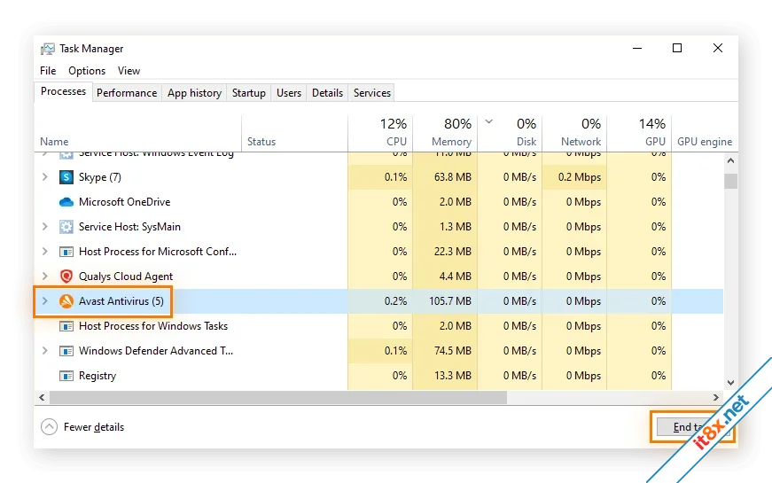The width and height of the screenshot is (772, 483).
Task: Click the Registry process icon
Action: point(66,376)
